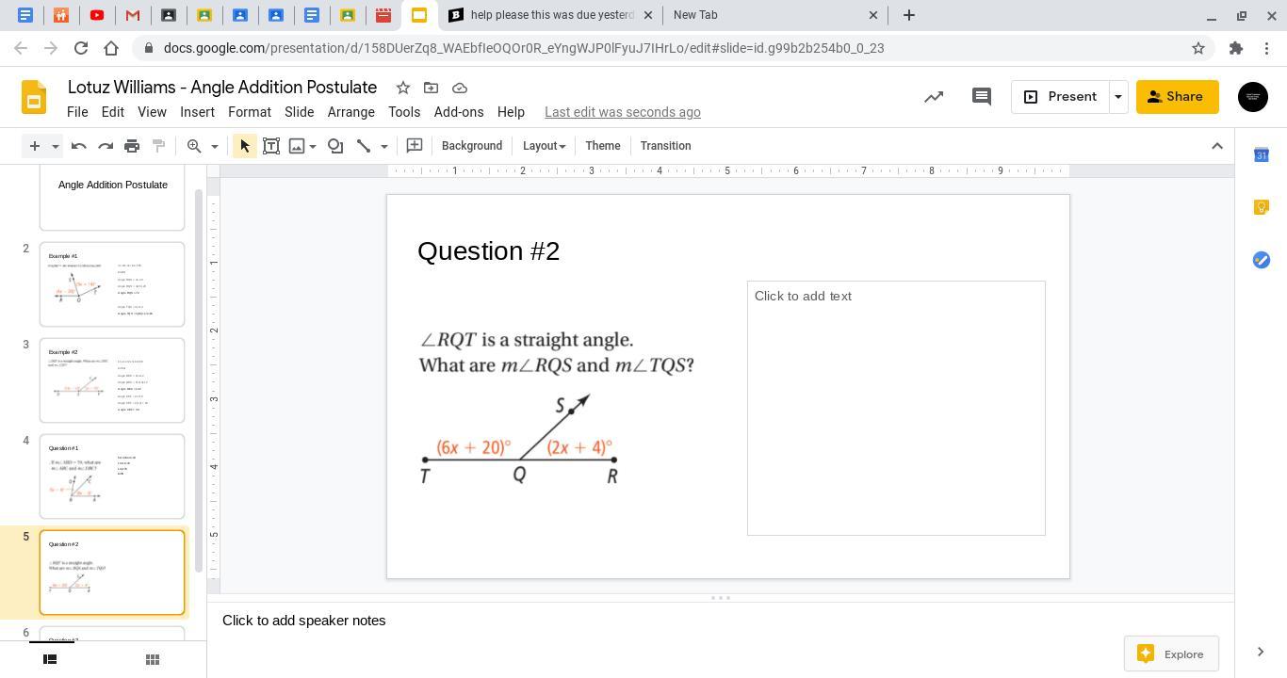Star the presentation title
The image size is (1287, 678).
[403, 88]
